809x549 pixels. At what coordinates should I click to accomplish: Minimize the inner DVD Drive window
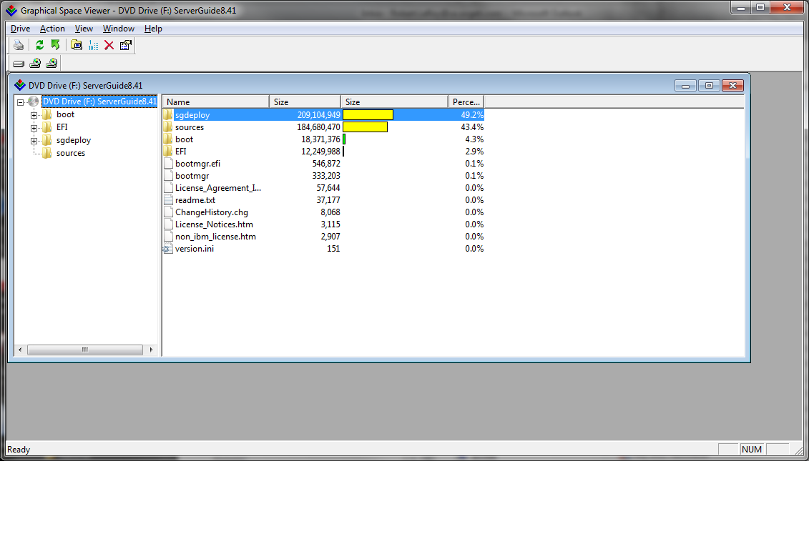pos(686,86)
